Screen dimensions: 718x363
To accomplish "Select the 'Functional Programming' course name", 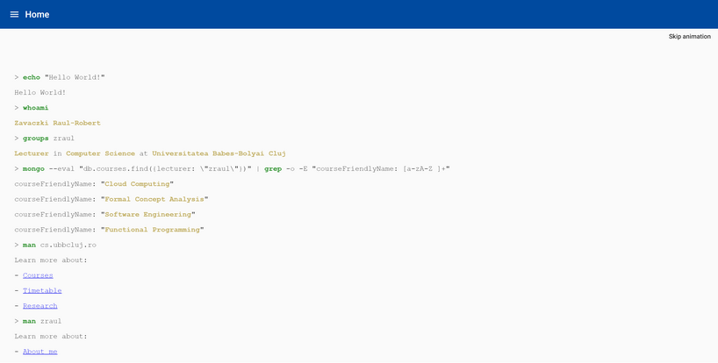I will tap(153, 230).
